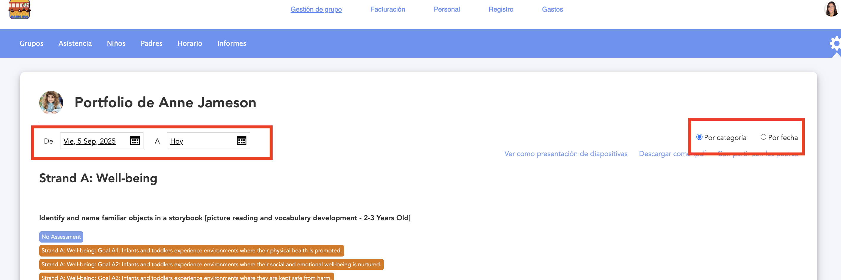Click the Strand A: Well-being heading
The height and width of the screenshot is (280, 841).
[98, 178]
